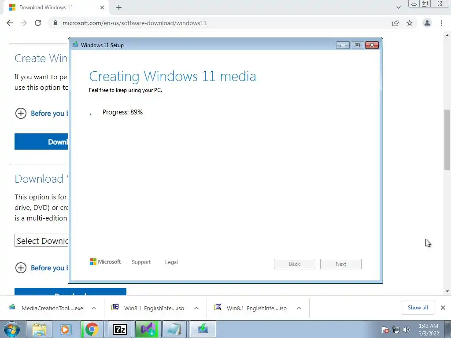Click the scrollbar down arrow
This screenshot has width=451, height=338.
point(447,291)
